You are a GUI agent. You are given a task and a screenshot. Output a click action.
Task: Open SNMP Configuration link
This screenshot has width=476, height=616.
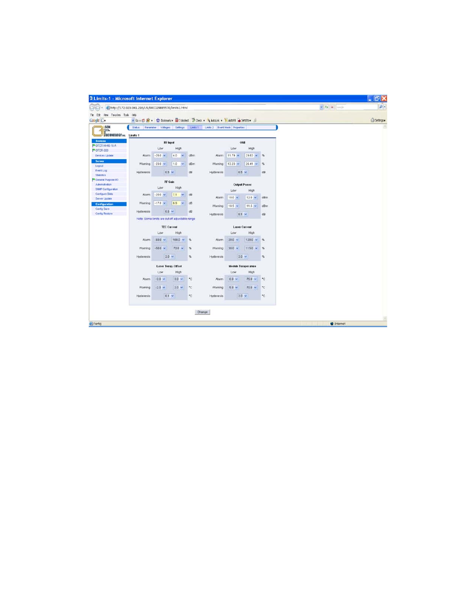click(107, 190)
